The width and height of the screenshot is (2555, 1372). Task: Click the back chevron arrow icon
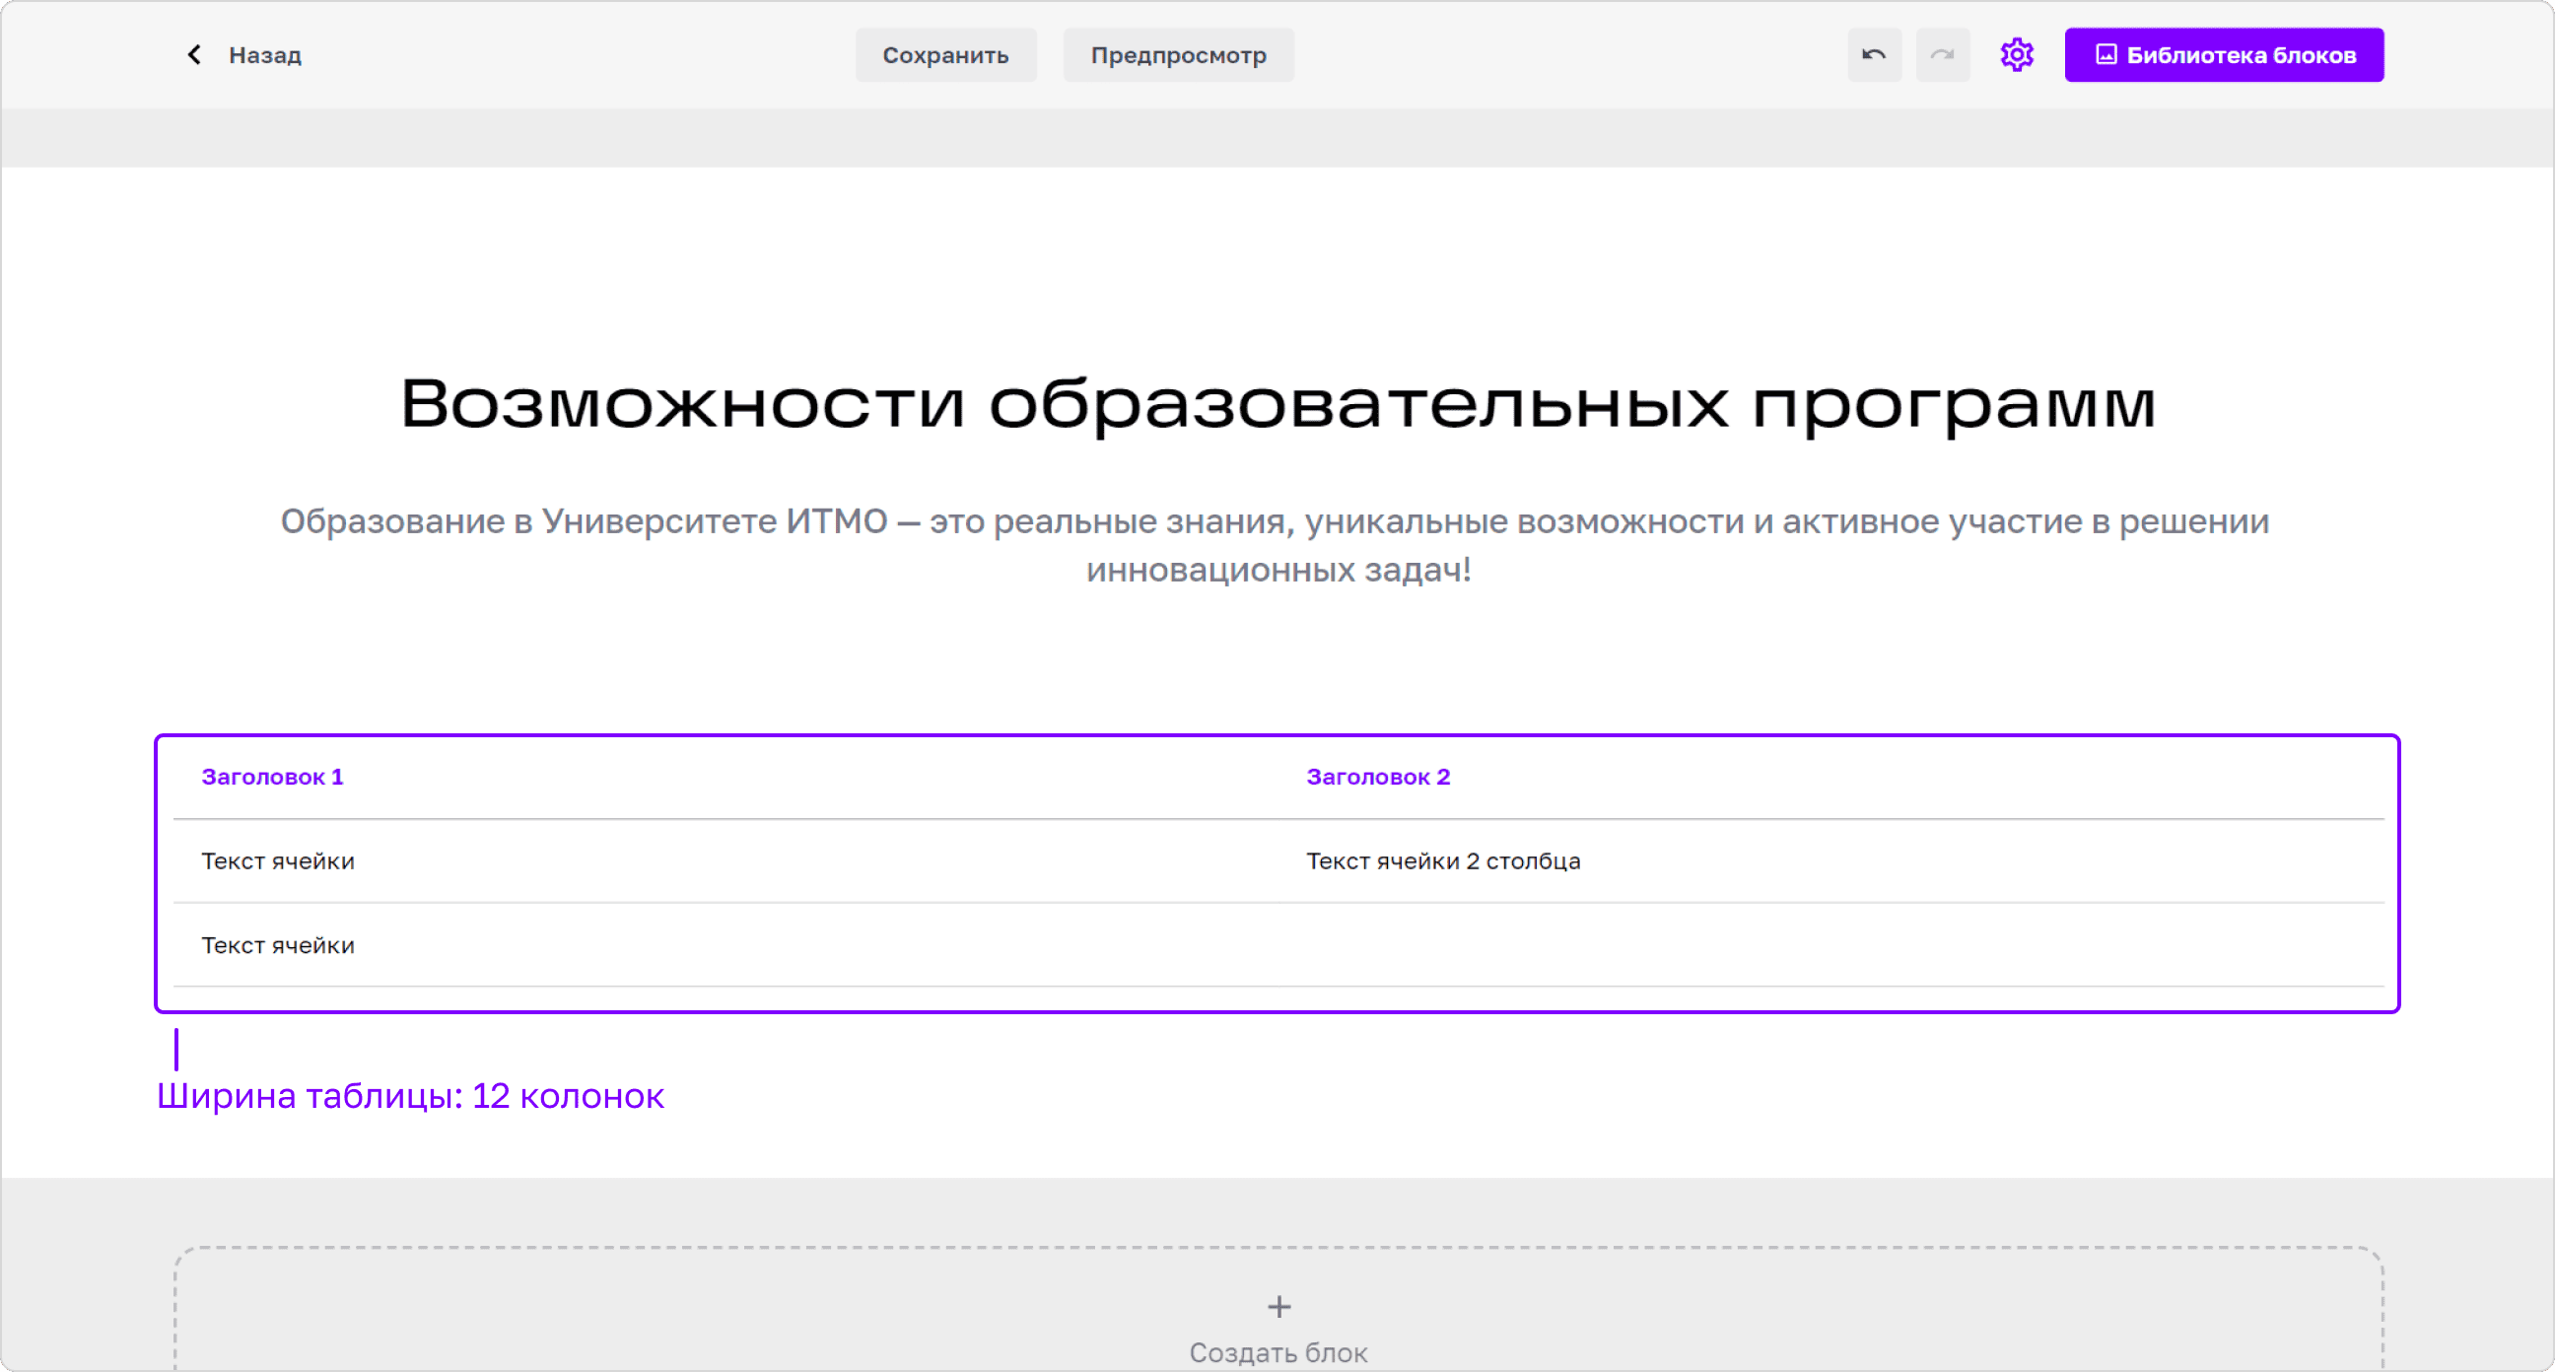(x=194, y=54)
